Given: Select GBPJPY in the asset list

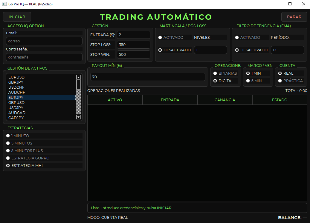Looking at the screenshot, I should pos(42,82).
